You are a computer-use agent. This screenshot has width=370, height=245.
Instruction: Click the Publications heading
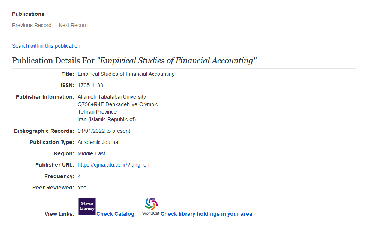(28, 14)
